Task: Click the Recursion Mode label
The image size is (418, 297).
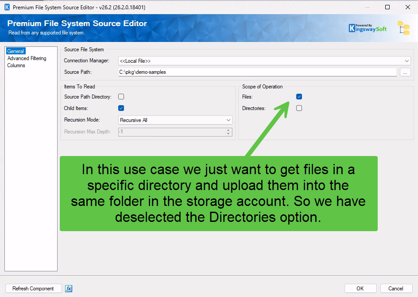Action: (x=82, y=120)
